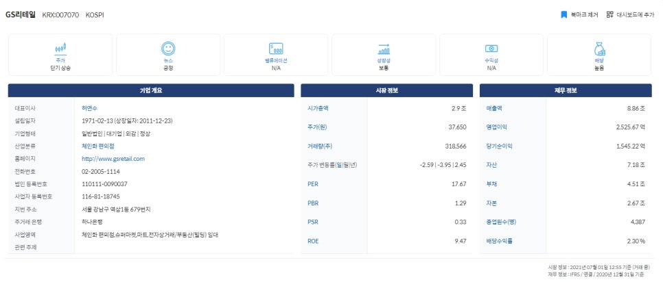The width and height of the screenshot is (663, 282).
Task: Click the 보통 growth rating text
Action: coord(384,68)
